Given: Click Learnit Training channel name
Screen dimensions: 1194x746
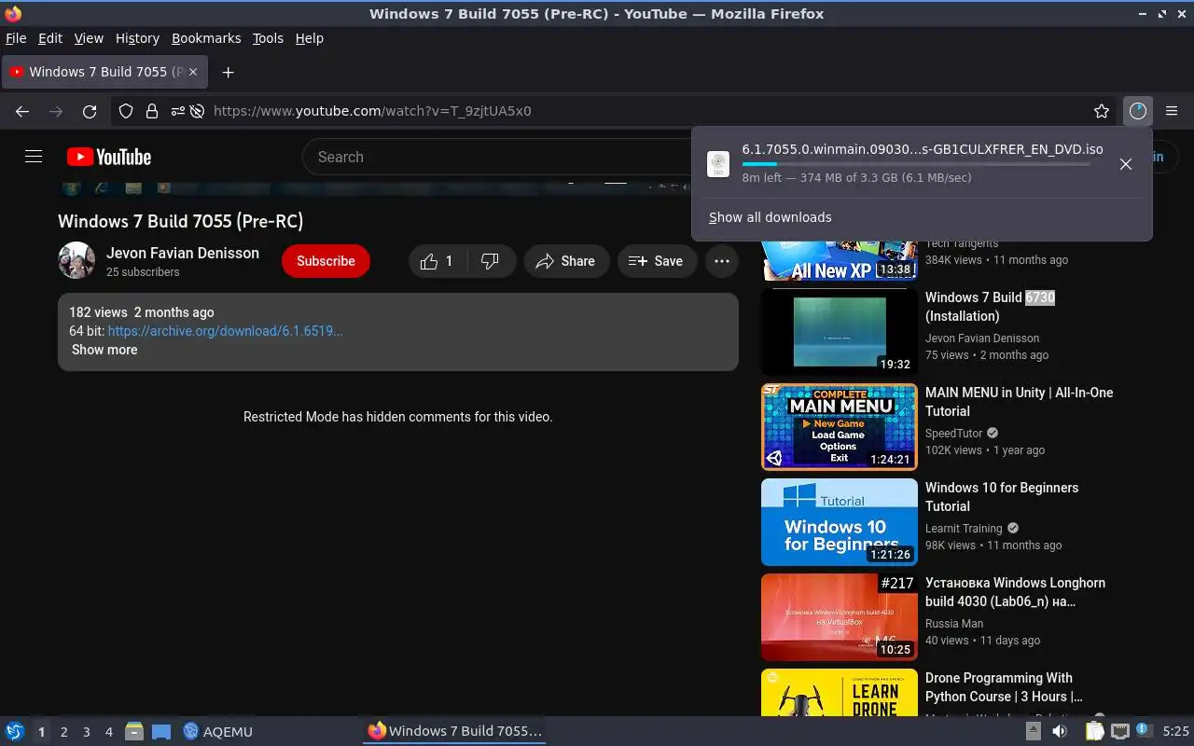Looking at the screenshot, I should (964, 528).
